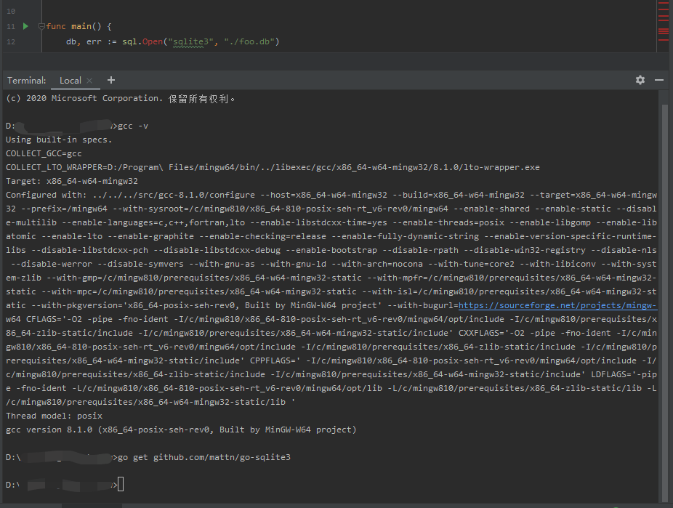Hide the terminal panel with minimize icon
This screenshot has width=673, height=508.
(659, 80)
